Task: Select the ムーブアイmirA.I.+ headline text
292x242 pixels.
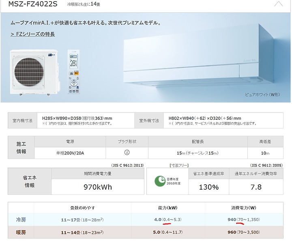Action: point(86,23)
